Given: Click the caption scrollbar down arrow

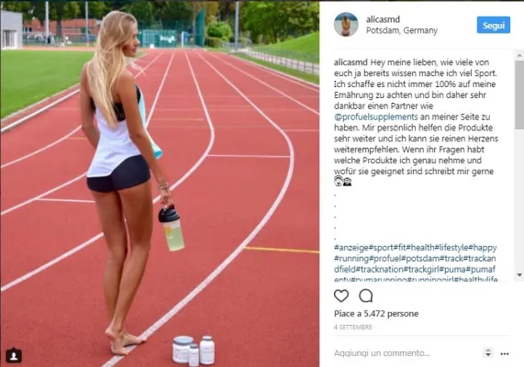Looking at the screenshot, I should [519, 274].
